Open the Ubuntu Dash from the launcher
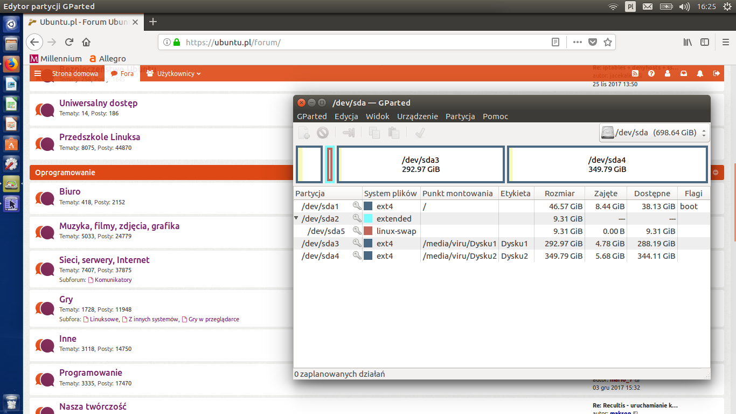 click(x=11, y=24)
